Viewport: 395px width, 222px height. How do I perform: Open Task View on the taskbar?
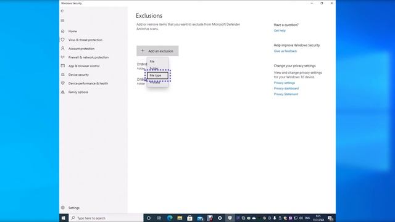coord(159,218)
